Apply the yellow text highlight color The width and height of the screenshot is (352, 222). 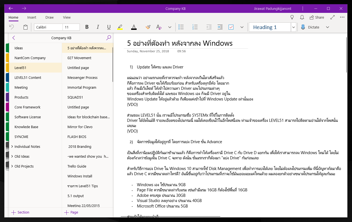120,27
